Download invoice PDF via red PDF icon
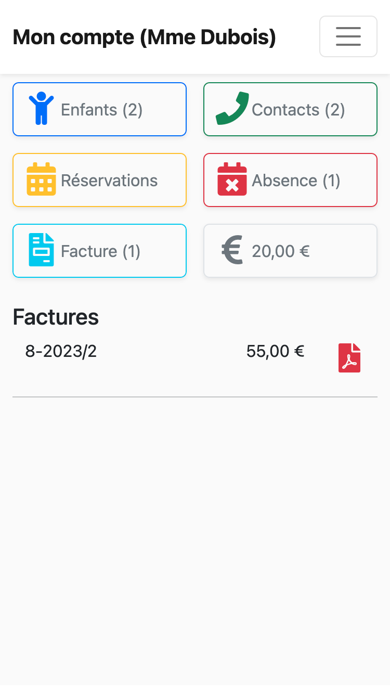The width and height of the screenshot is (390, 694). tap(349, 358)
